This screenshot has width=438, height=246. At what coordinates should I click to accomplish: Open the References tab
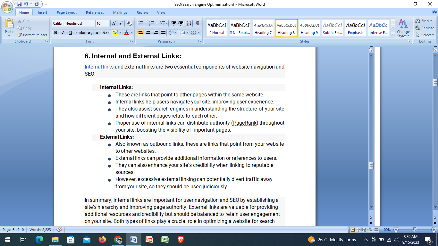[95, 12]
